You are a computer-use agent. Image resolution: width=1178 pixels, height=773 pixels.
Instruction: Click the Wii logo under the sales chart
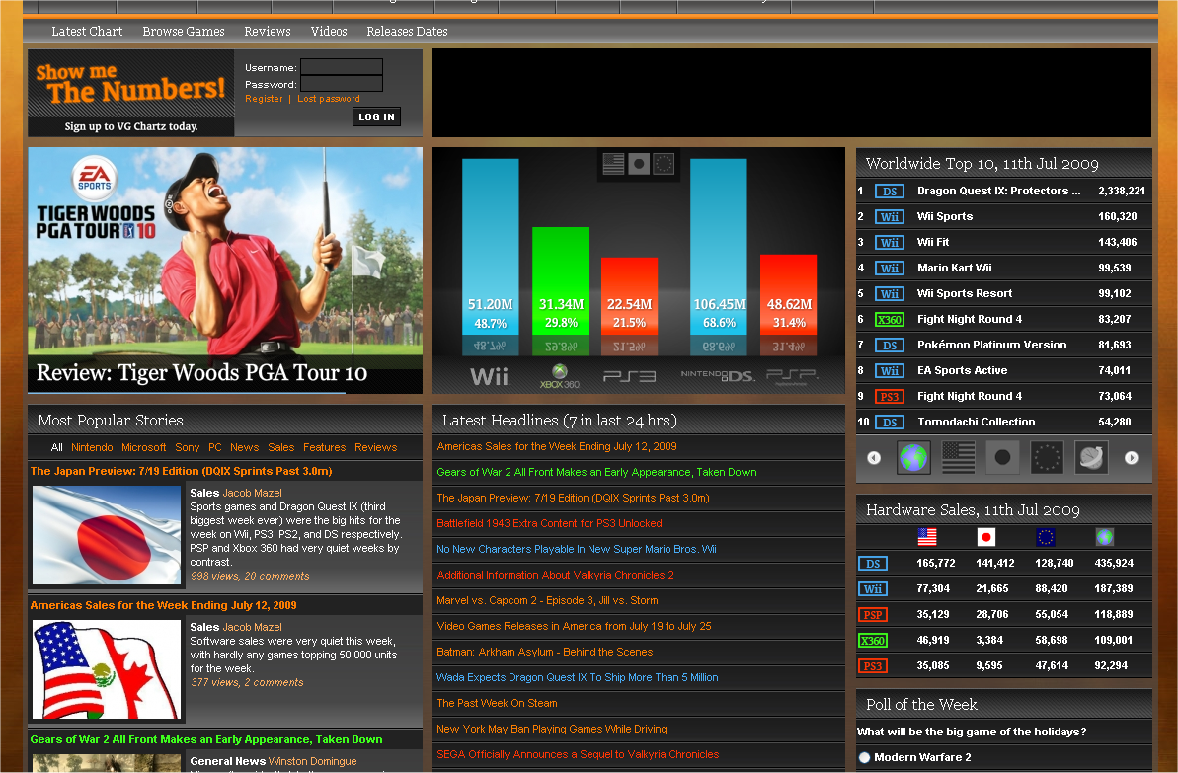click(x=489, y=375)
